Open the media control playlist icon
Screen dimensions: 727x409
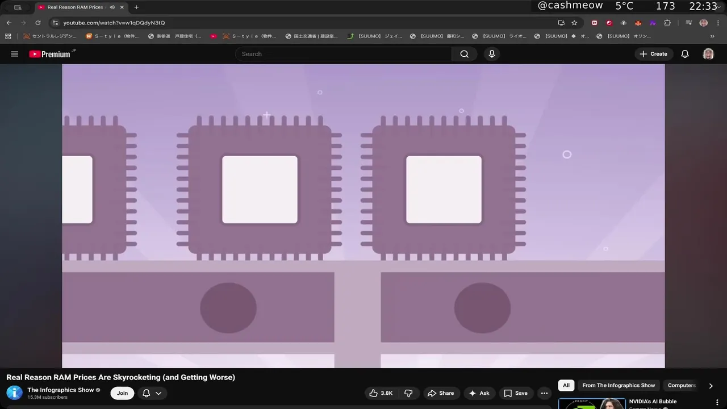(688, 23)
